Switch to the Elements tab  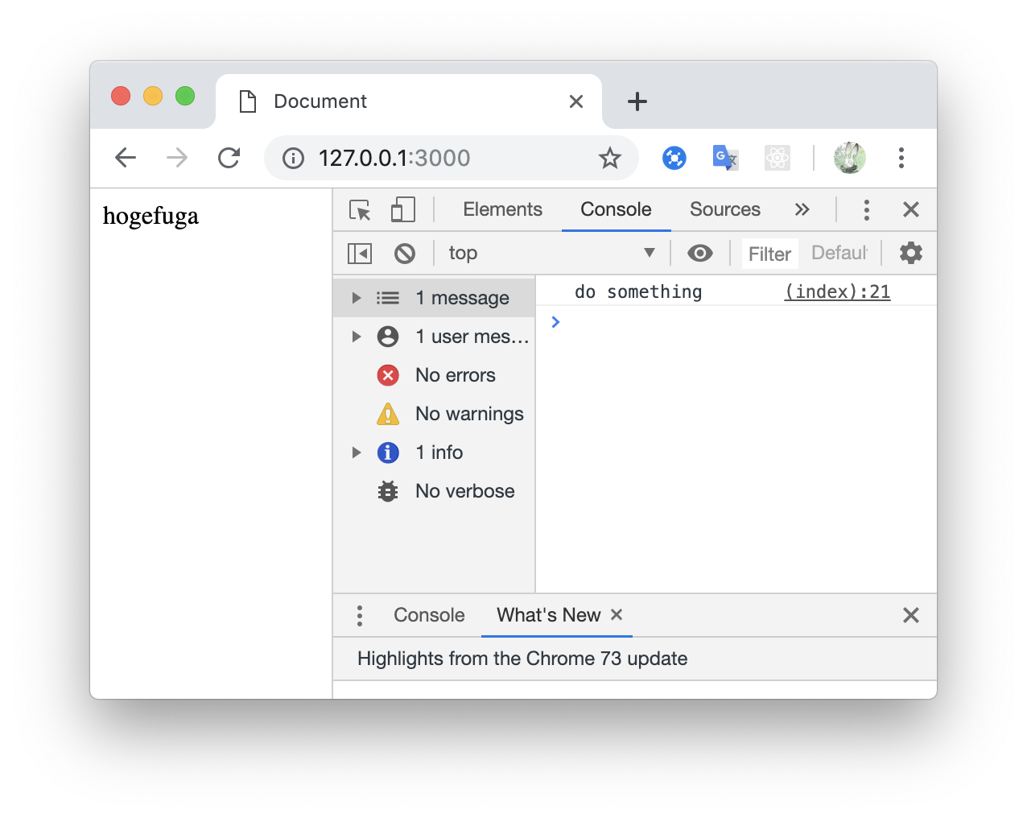coord(502,209)
